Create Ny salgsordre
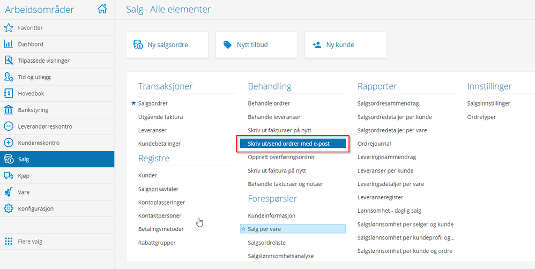 (x=167, y=44)
